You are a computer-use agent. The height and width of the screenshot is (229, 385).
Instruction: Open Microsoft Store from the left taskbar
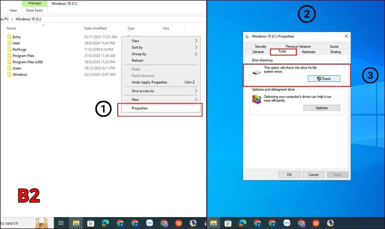click(91, 223)
